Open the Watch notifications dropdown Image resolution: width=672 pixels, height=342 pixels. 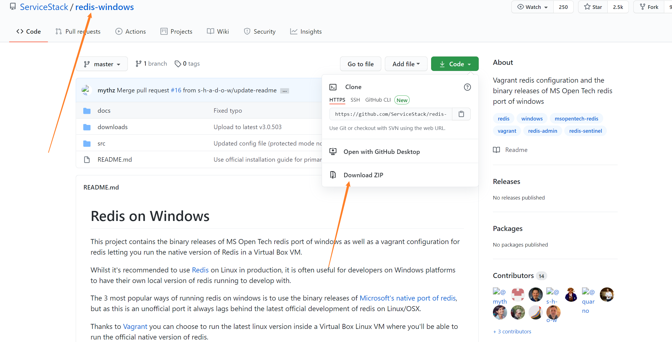point(532,7)
